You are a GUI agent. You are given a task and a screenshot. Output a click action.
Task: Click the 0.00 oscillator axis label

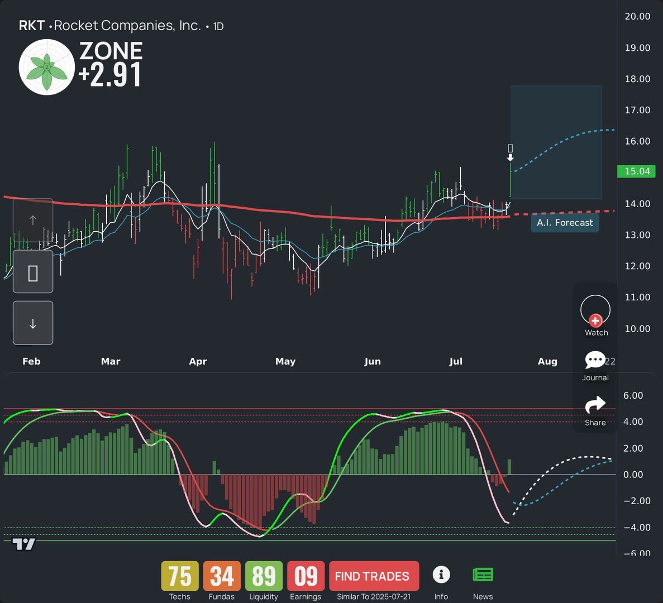[633, 475]
